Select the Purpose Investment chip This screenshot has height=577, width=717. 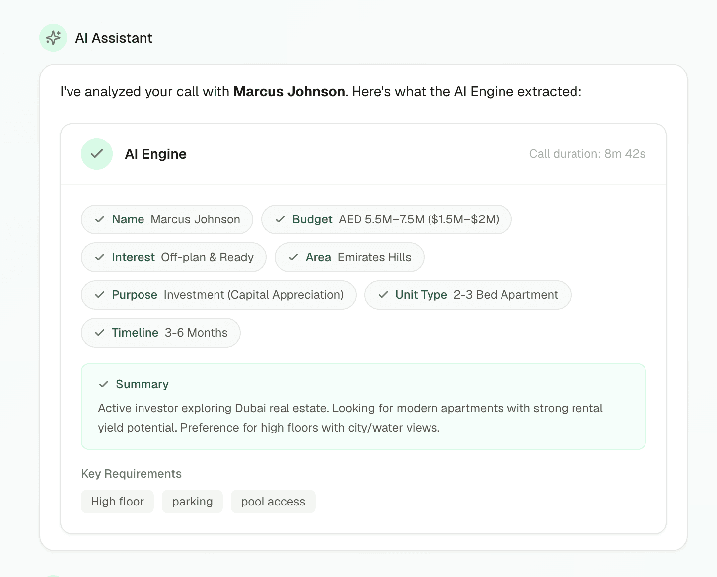click(x=219, y=295)
